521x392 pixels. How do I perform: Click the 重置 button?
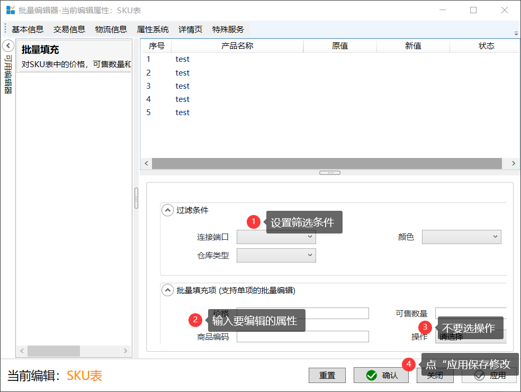327,376
